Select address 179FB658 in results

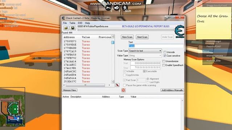pos(70,55)
